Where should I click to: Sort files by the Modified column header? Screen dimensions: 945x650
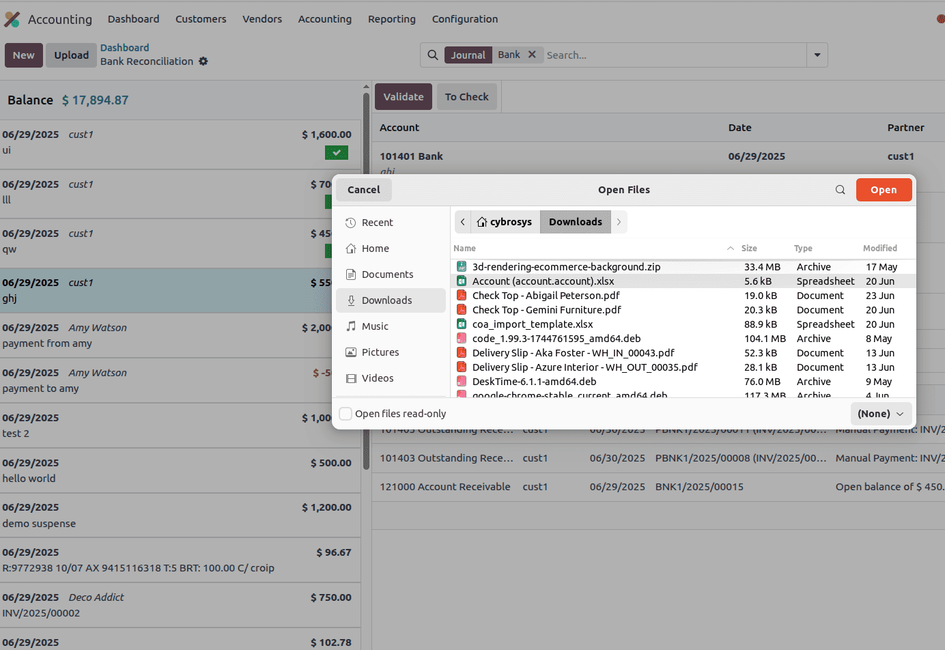point(880,249)
